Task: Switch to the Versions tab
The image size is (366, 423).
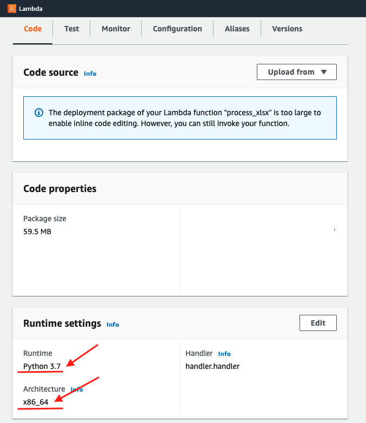Action: point(287,29)
